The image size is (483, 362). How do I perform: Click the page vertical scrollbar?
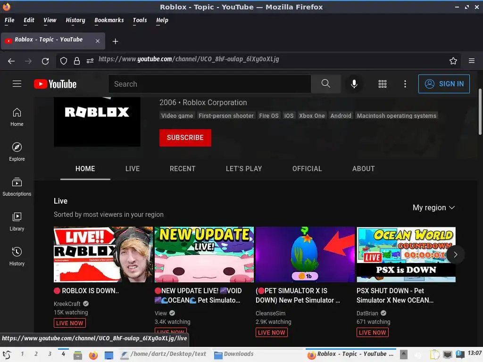pos(480,111)
